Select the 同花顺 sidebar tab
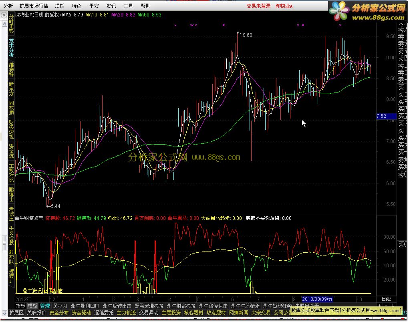This screenshot has height=322, width=409. pyautogui.click(x=11, y=108)
